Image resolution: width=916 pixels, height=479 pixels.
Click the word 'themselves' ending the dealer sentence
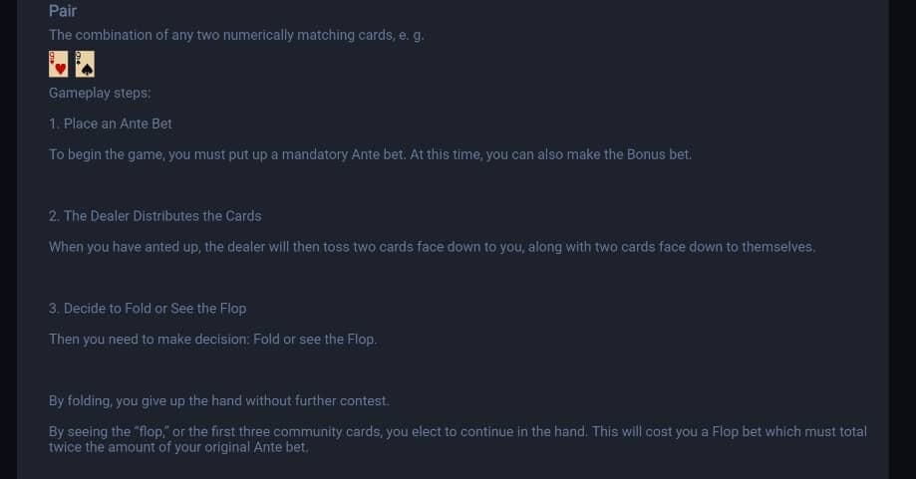coord(777,247)
